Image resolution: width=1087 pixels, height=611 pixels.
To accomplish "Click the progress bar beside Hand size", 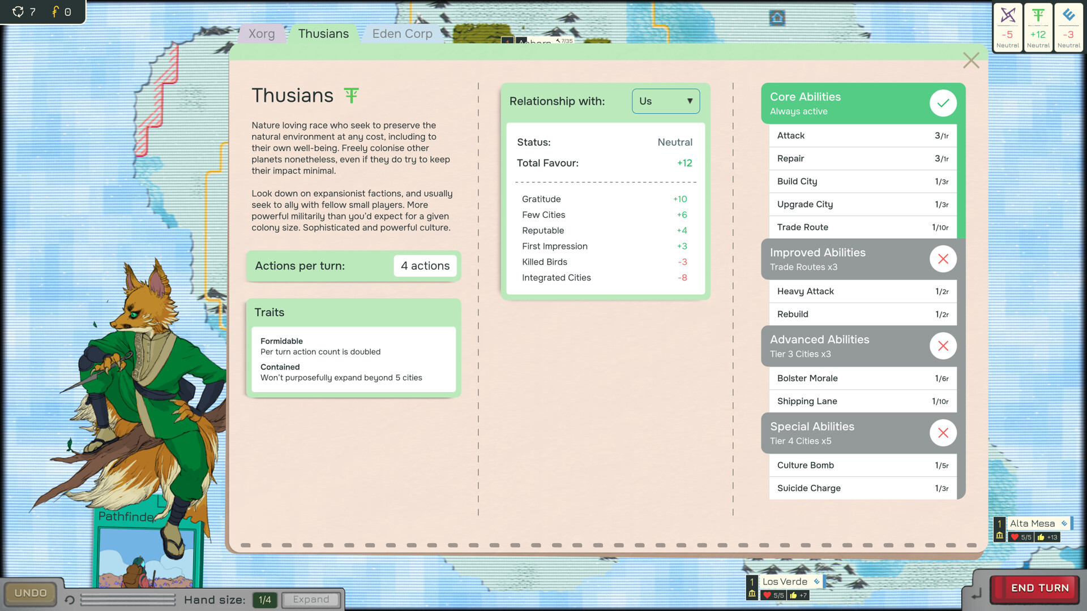I will (x=128, y=600).
